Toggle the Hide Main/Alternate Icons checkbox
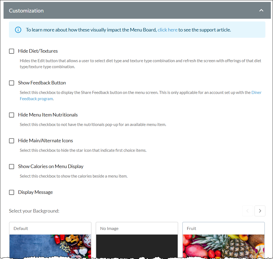The image size is (273, 259). point(11,141)
